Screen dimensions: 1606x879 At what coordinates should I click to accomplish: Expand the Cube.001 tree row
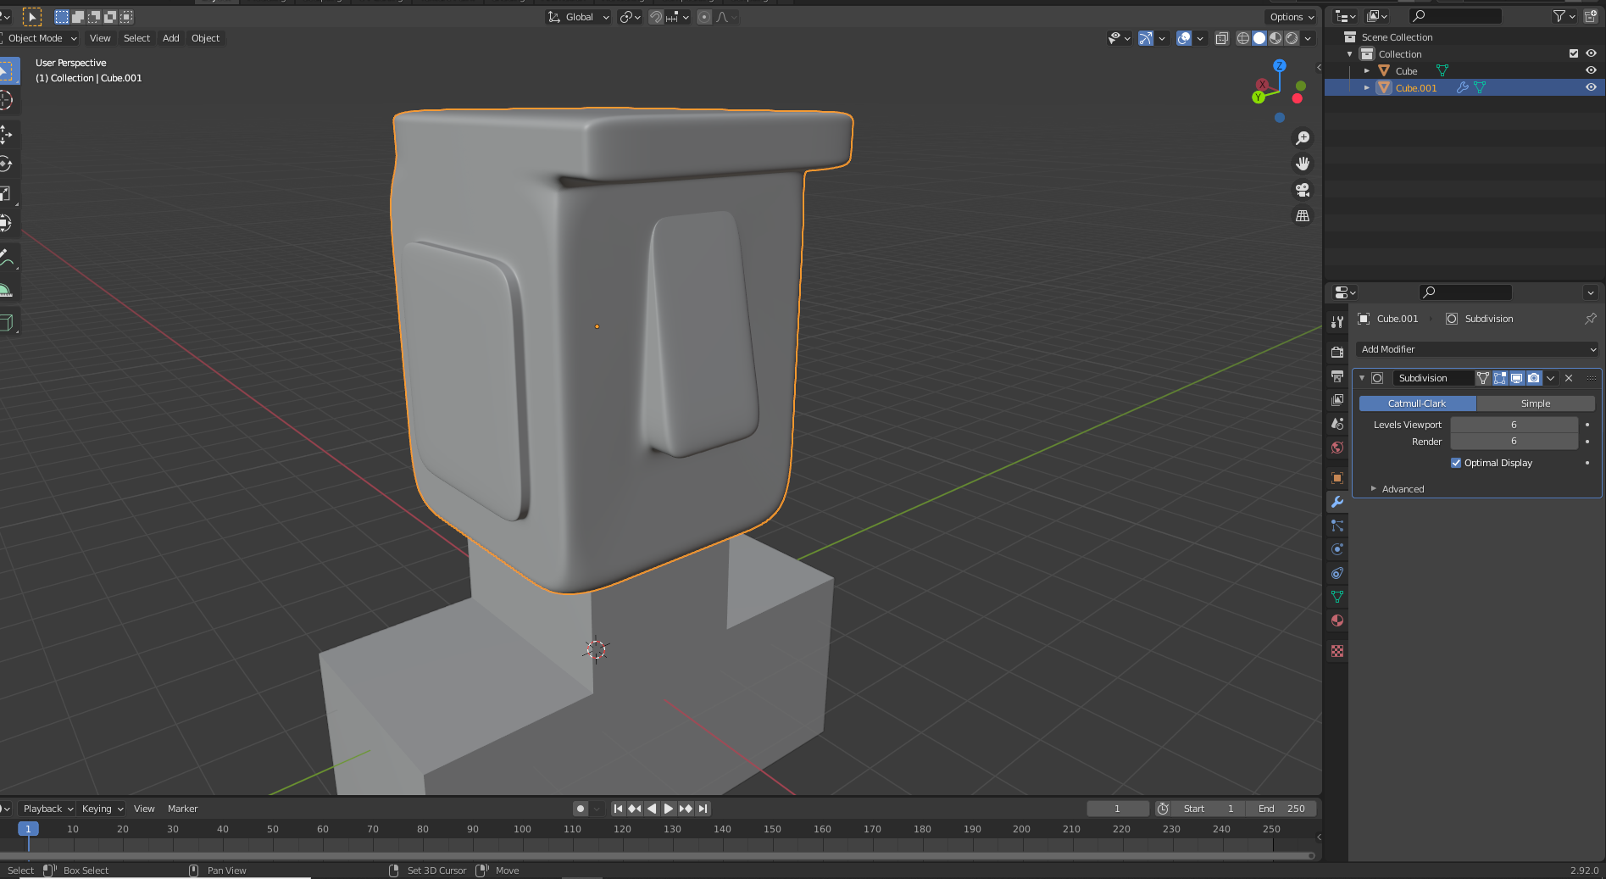click(1366, 88)
